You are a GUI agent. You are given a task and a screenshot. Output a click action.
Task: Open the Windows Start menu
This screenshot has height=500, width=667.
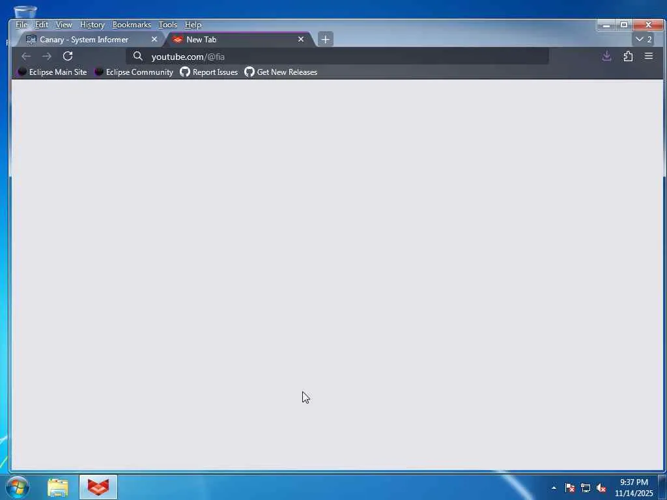(18, 487)
